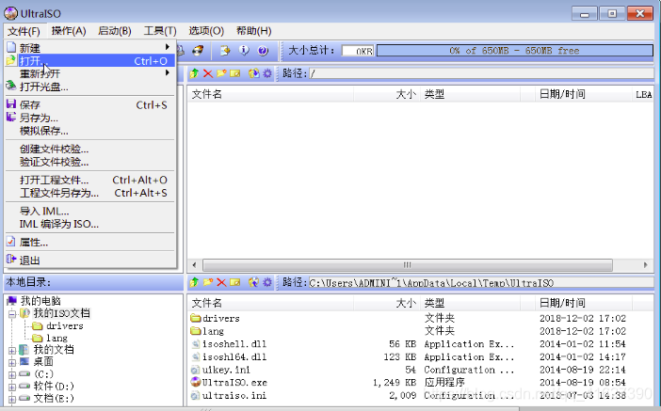Screen dimensions: 661x411
Task: Click the UltraISO title bar logo icon
Action: coord(10,13)
